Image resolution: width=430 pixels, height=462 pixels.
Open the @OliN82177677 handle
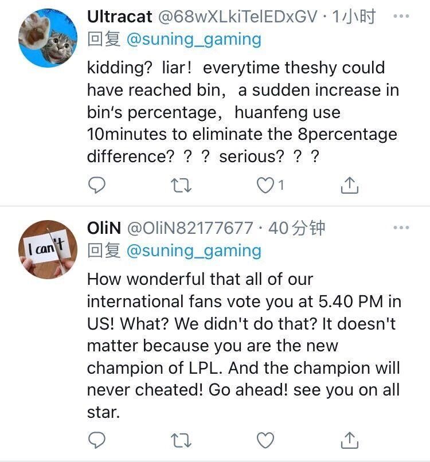point(190,228)
